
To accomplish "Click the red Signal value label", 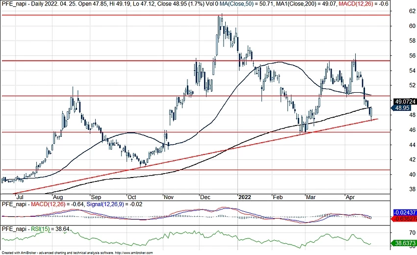I will (405, 219).
